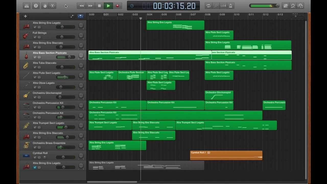Toggle the Catch Playhead button

pos(80,16)
